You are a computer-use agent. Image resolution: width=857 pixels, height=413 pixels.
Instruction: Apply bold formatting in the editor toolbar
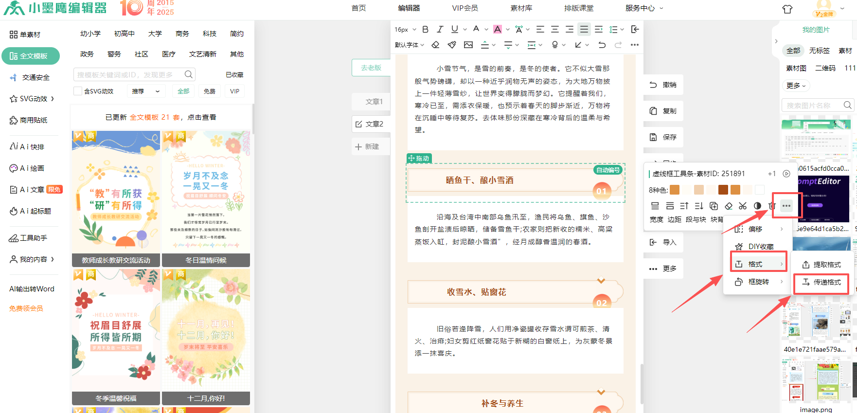[x=425, y=29]
